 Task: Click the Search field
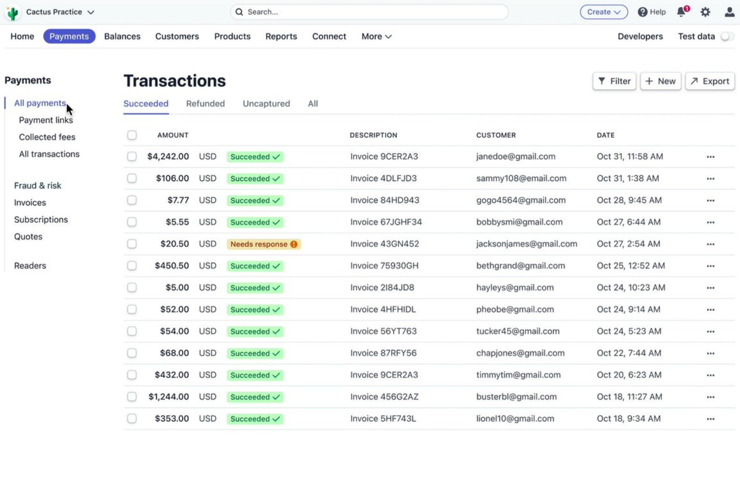pyautogui.click(x=369, y=11)
